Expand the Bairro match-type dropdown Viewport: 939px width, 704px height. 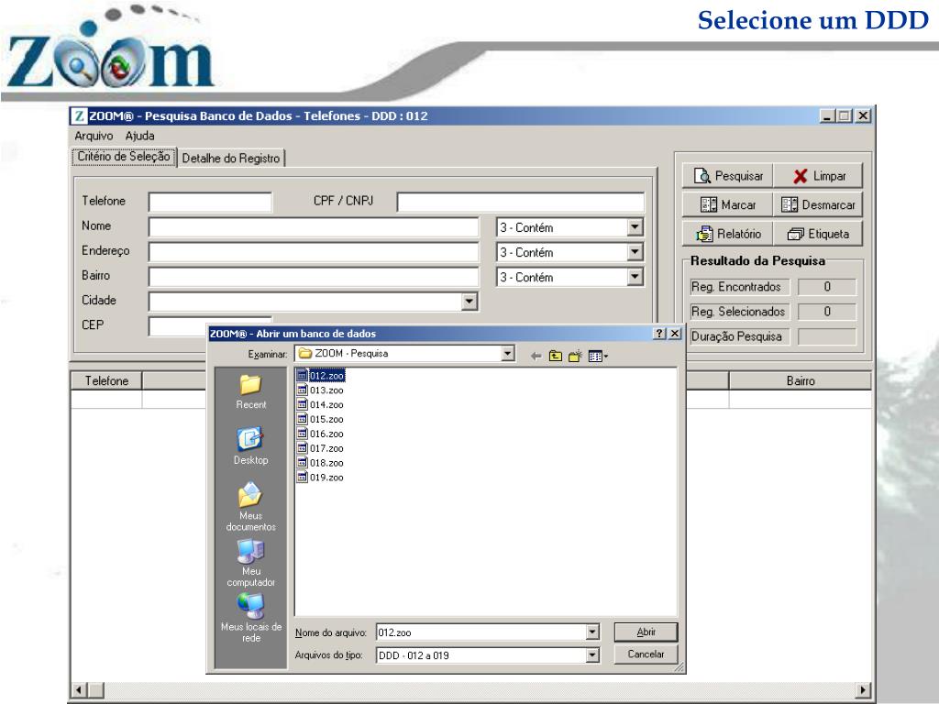pyautogui.click(x=635, y=277)
